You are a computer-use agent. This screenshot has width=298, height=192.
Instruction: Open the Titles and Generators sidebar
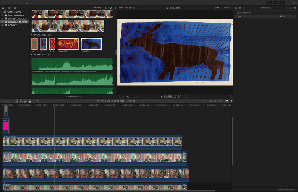[15, 8]
